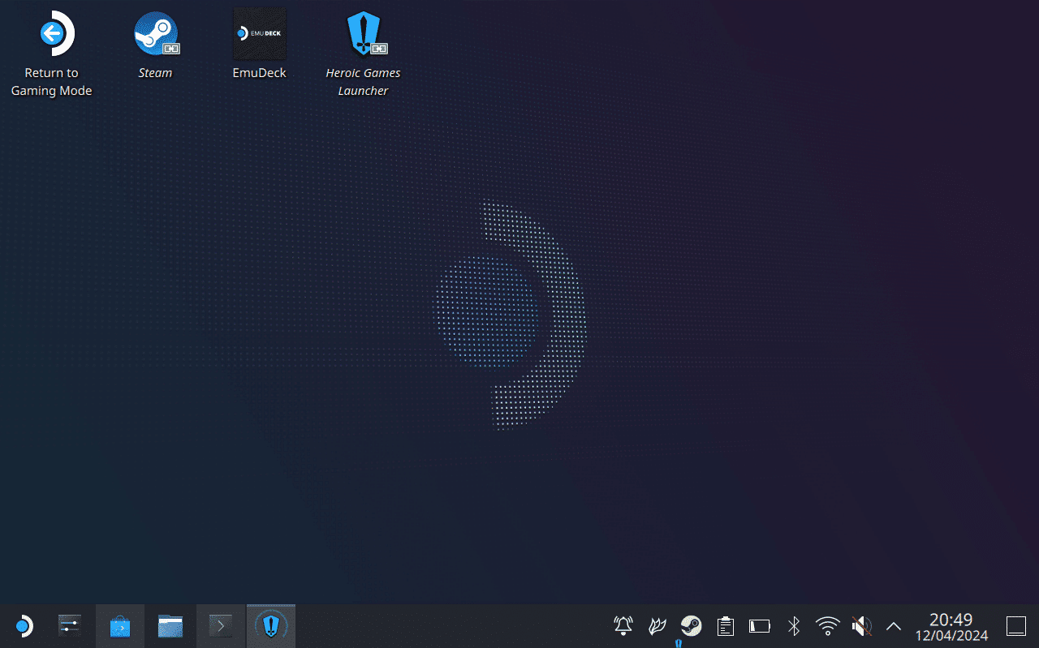Click the "Heroic Games Launcher" label text
Image resolution: width=1039 pixels, height=648 pixels.
363,82
